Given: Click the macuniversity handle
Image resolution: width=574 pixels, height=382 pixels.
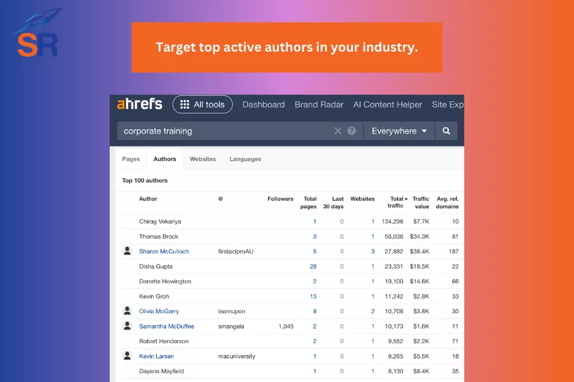Looking at the screenshot, I should pyautogui.click(x=237, y=357).
